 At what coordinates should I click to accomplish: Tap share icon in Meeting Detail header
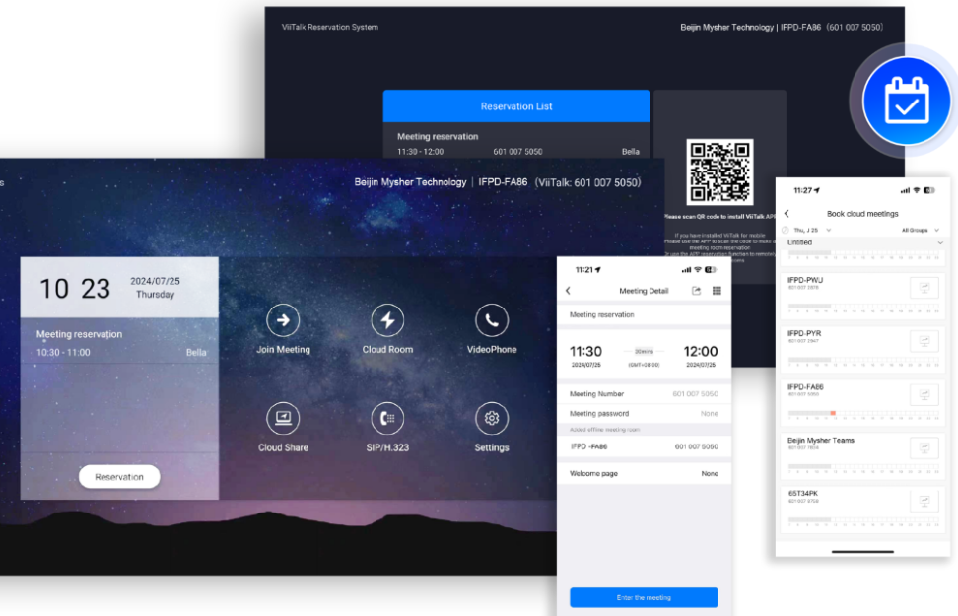coord(696,291)
